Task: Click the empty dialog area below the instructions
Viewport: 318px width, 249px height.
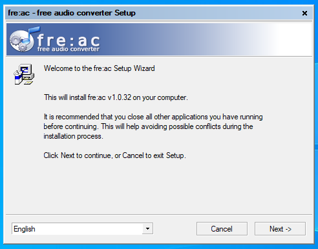Action: coord(159,187)
